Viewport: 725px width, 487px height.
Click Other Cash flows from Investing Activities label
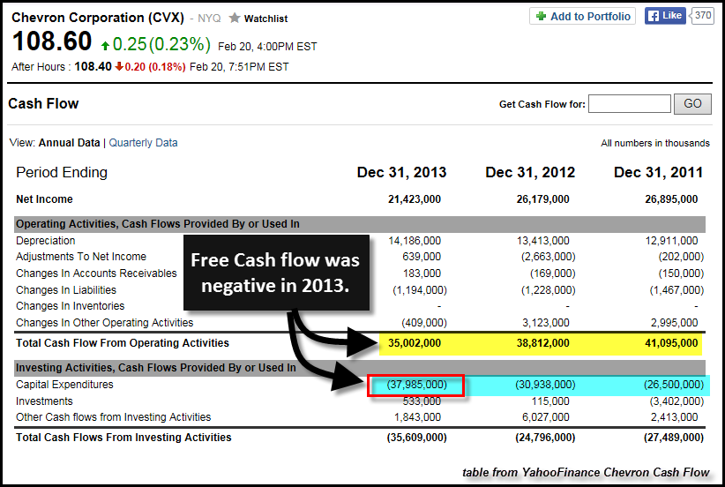pyautogui.click(x=113, y=417)
